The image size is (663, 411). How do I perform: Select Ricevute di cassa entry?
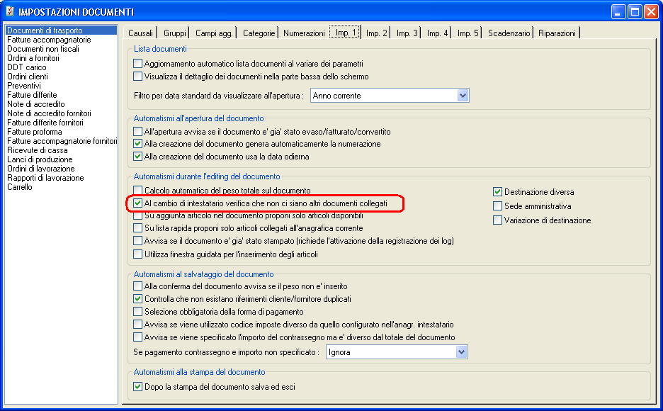click(x=62, y=150)
